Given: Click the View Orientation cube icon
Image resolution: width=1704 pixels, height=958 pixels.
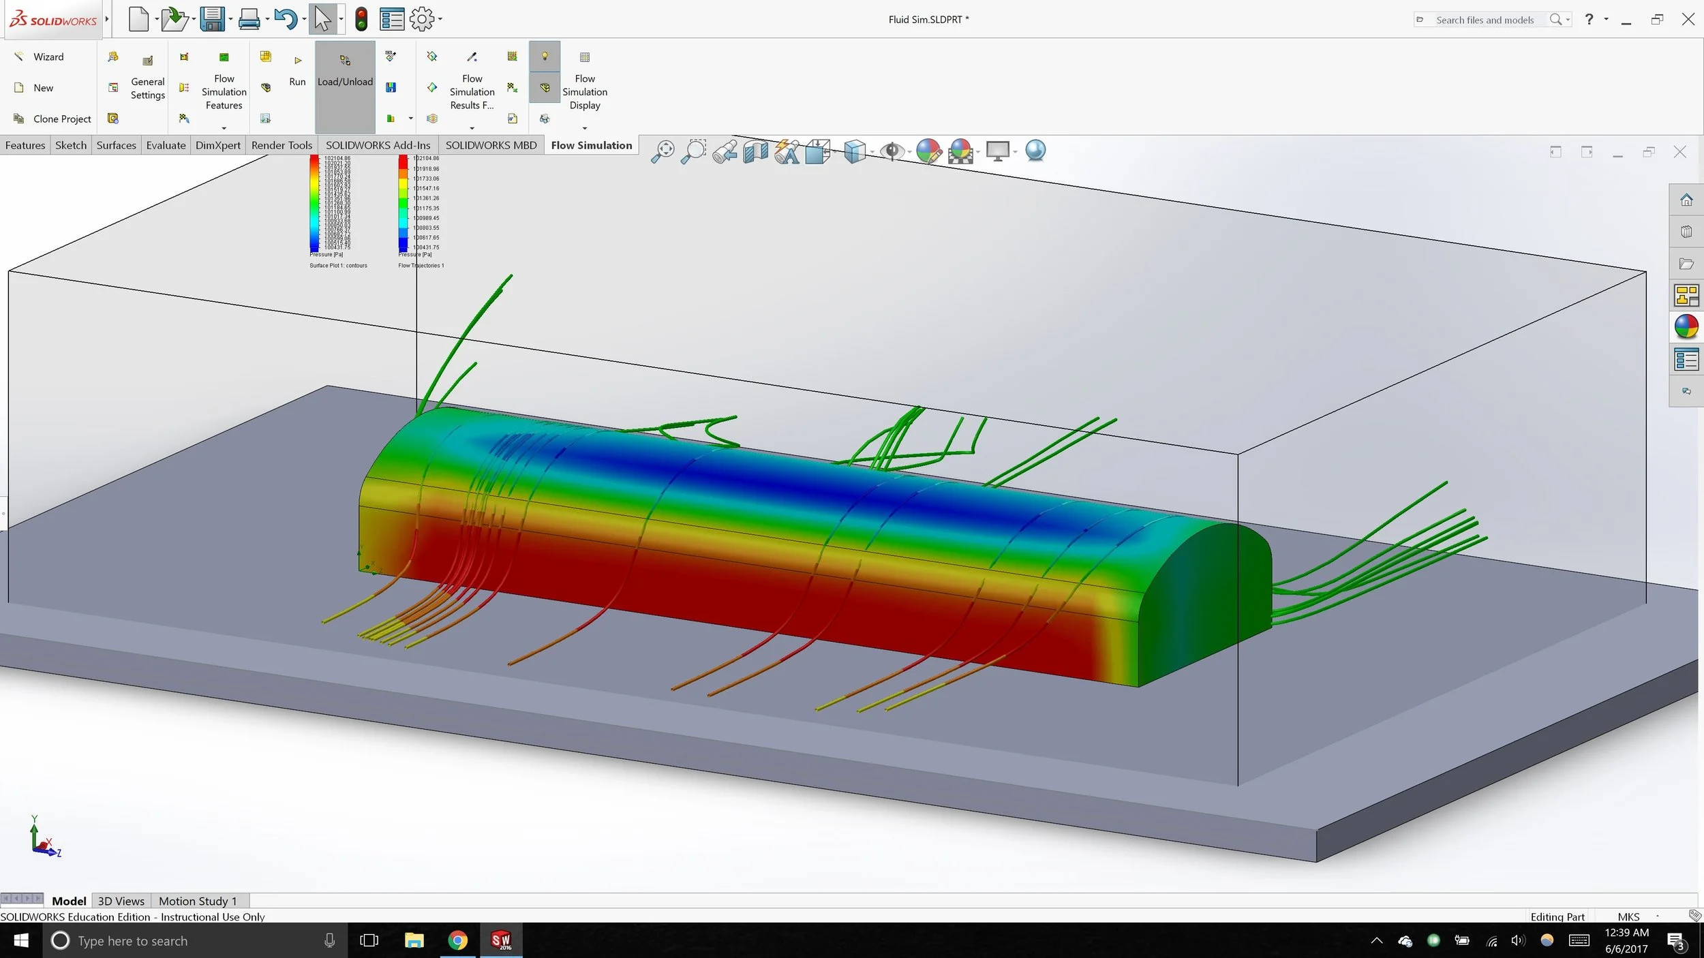Looking at the screenshot, I should pyautogui.click(x=818, y=151).
